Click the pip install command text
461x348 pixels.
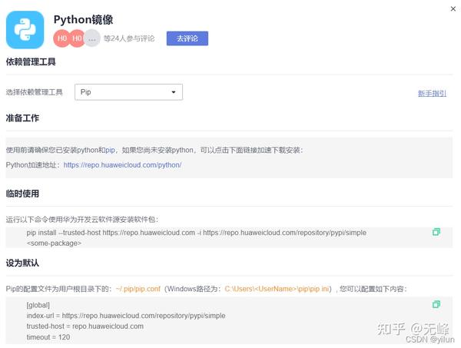pyautogui.click(x=197, y=238)
